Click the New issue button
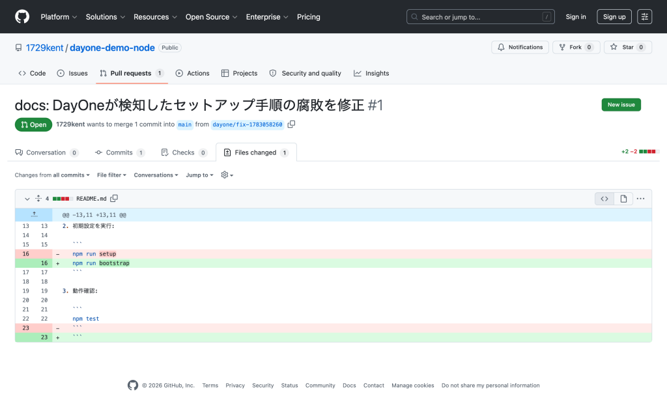This screenshot has width=667, height=417. click(621, 105)
